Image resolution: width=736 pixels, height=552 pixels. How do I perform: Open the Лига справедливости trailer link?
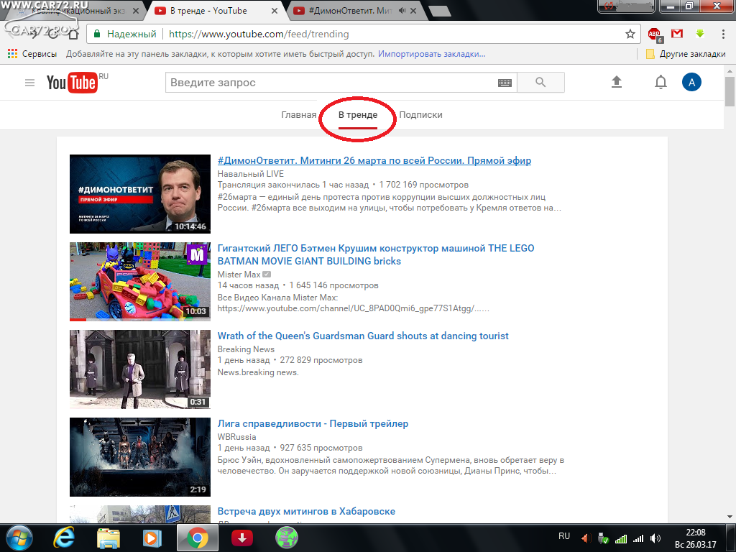point(313,424)
